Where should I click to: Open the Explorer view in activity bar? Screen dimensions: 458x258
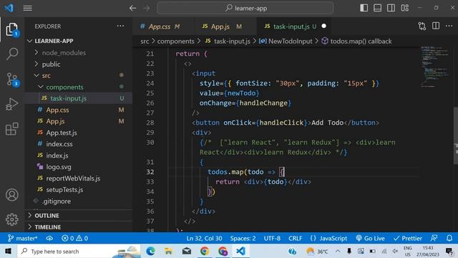(x=12, y=29)
